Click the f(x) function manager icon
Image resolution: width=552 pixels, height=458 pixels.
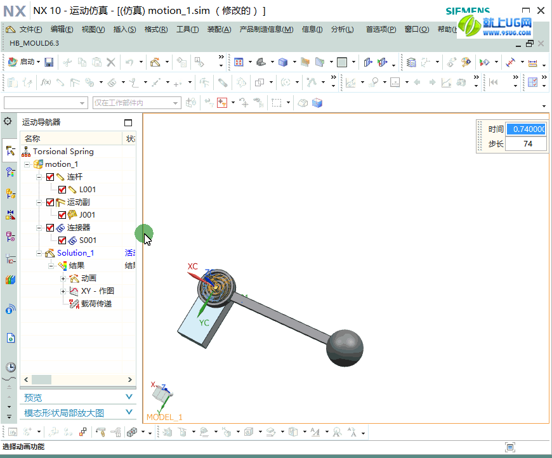click(x=46, y=82)
